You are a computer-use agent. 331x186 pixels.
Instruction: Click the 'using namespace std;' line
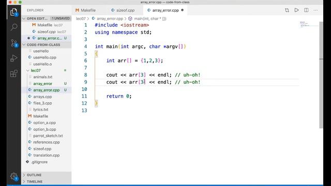[x=123, y=32]
